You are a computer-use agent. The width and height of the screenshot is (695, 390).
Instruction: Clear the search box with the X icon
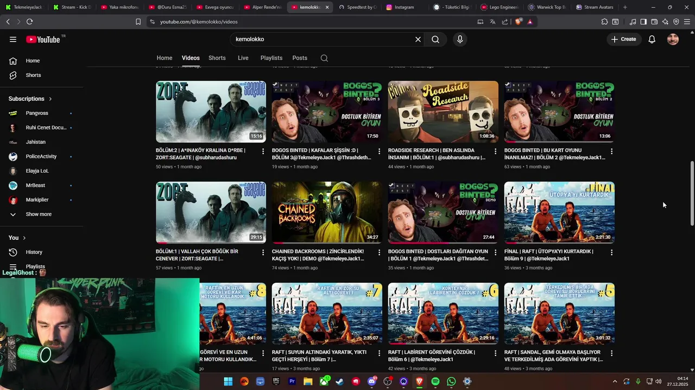click(x=418, y=39)
